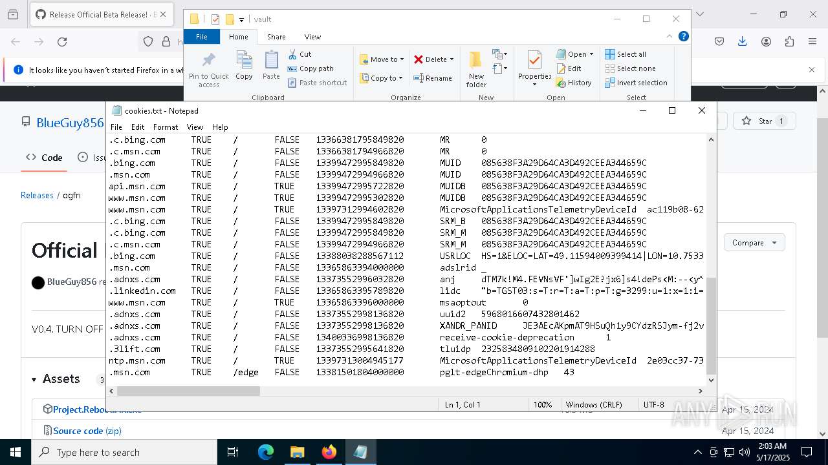Open the quick access toolbar customize arrow
The image size is (828, 465).
(241, 20)
